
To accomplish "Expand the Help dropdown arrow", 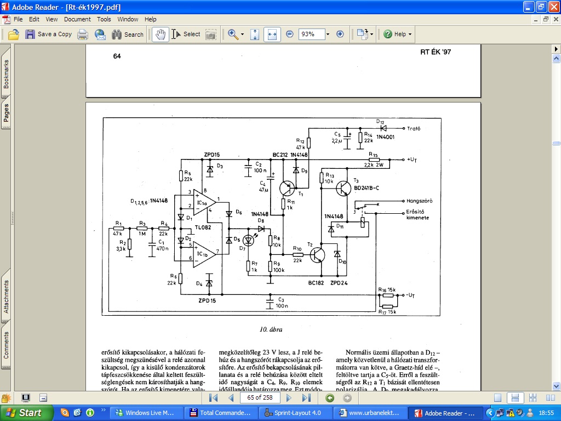I will click(410, 35).
